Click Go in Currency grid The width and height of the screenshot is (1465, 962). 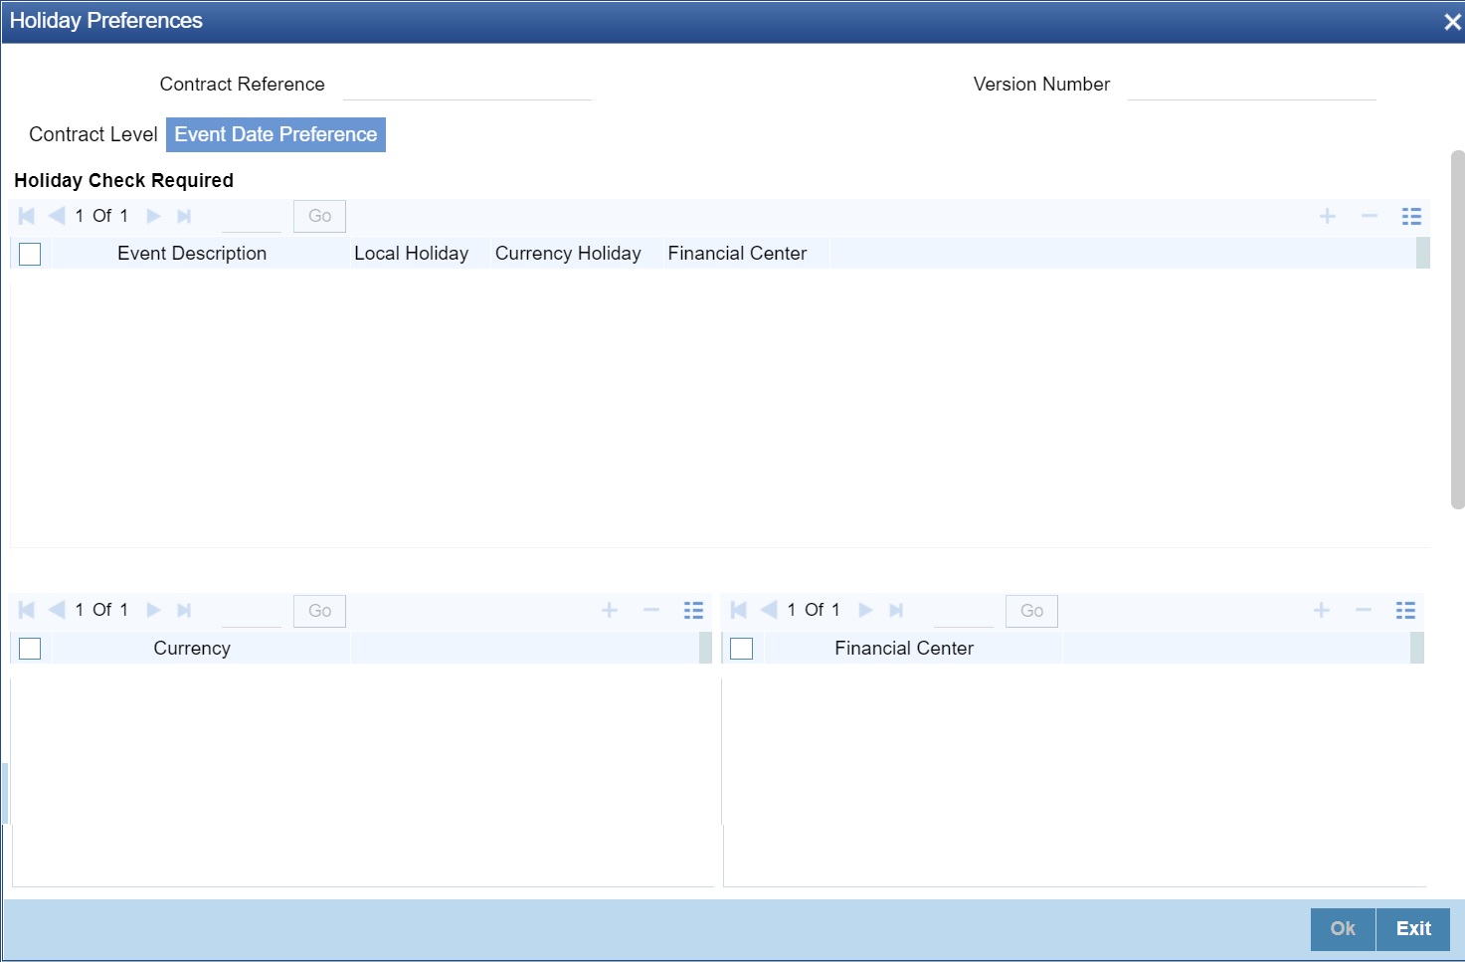319,611
